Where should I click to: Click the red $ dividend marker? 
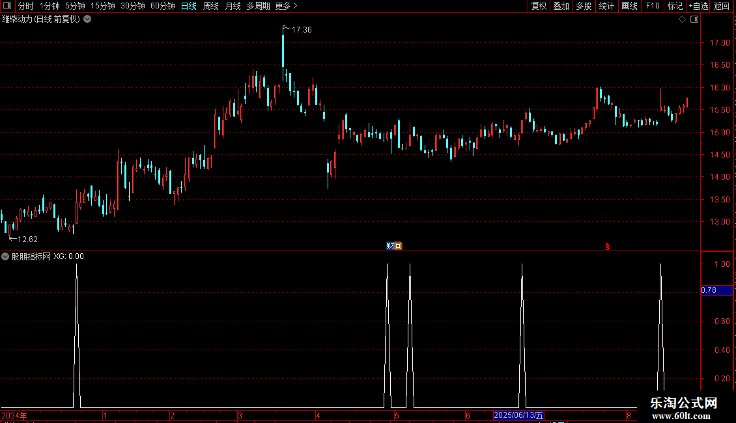608,246
